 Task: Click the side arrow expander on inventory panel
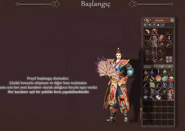(141, 109)
